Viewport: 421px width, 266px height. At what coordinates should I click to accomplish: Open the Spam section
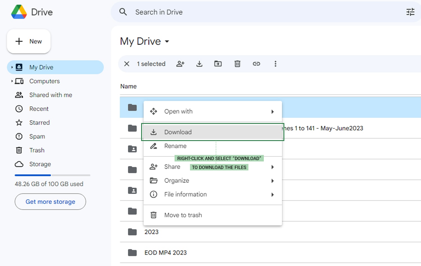click(37, 137)
